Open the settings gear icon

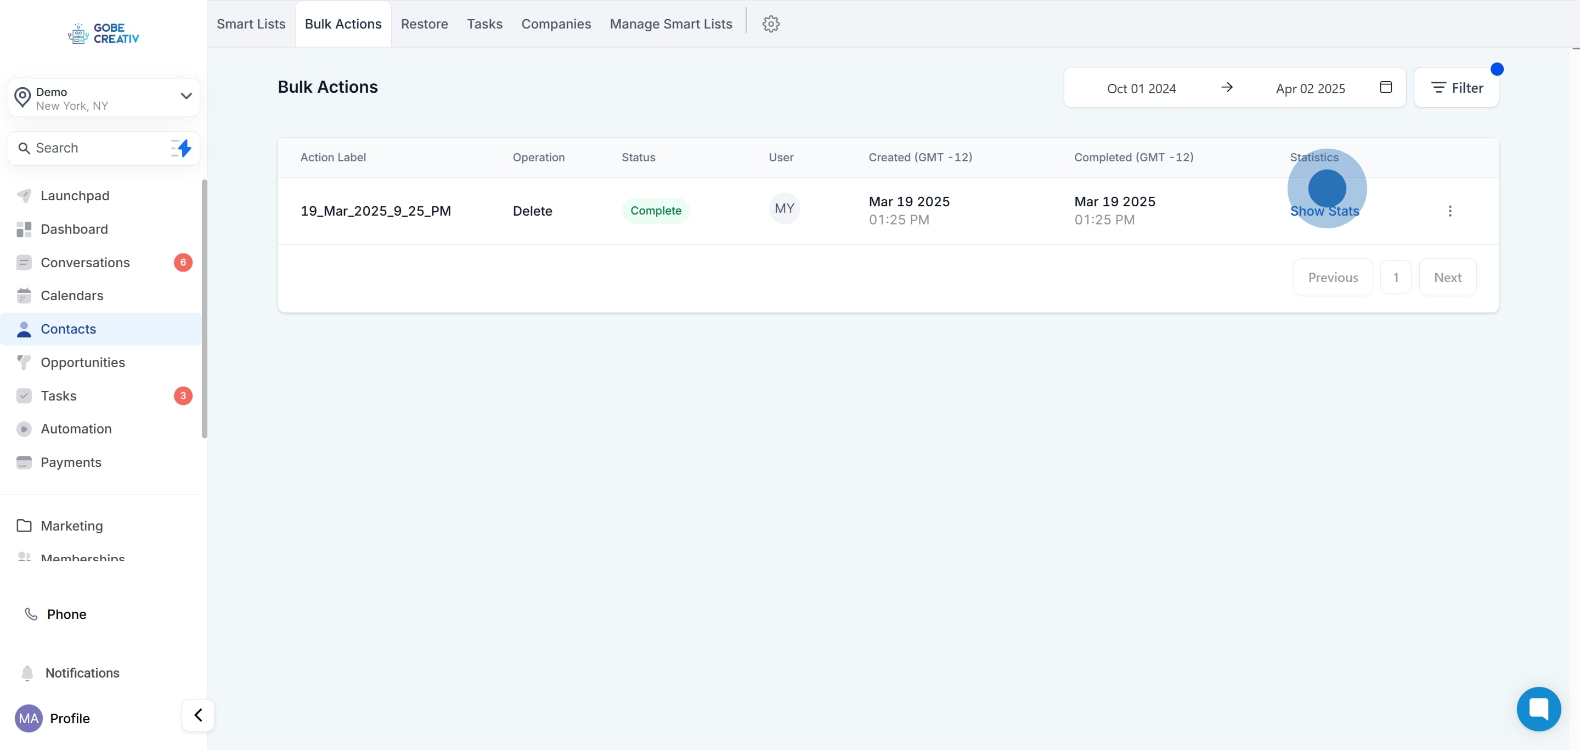pyautogui.click(x=770, y=24)
